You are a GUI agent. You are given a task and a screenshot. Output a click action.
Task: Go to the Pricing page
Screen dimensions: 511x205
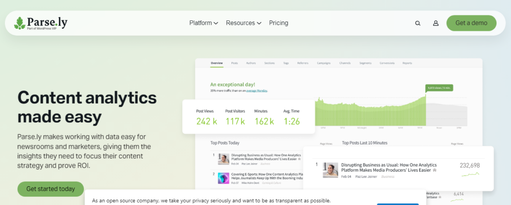[278, 23]
